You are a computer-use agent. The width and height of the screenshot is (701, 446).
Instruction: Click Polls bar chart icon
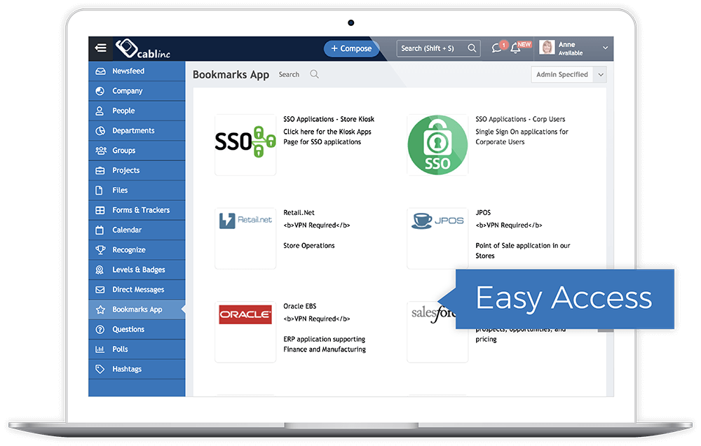[100, 349]
